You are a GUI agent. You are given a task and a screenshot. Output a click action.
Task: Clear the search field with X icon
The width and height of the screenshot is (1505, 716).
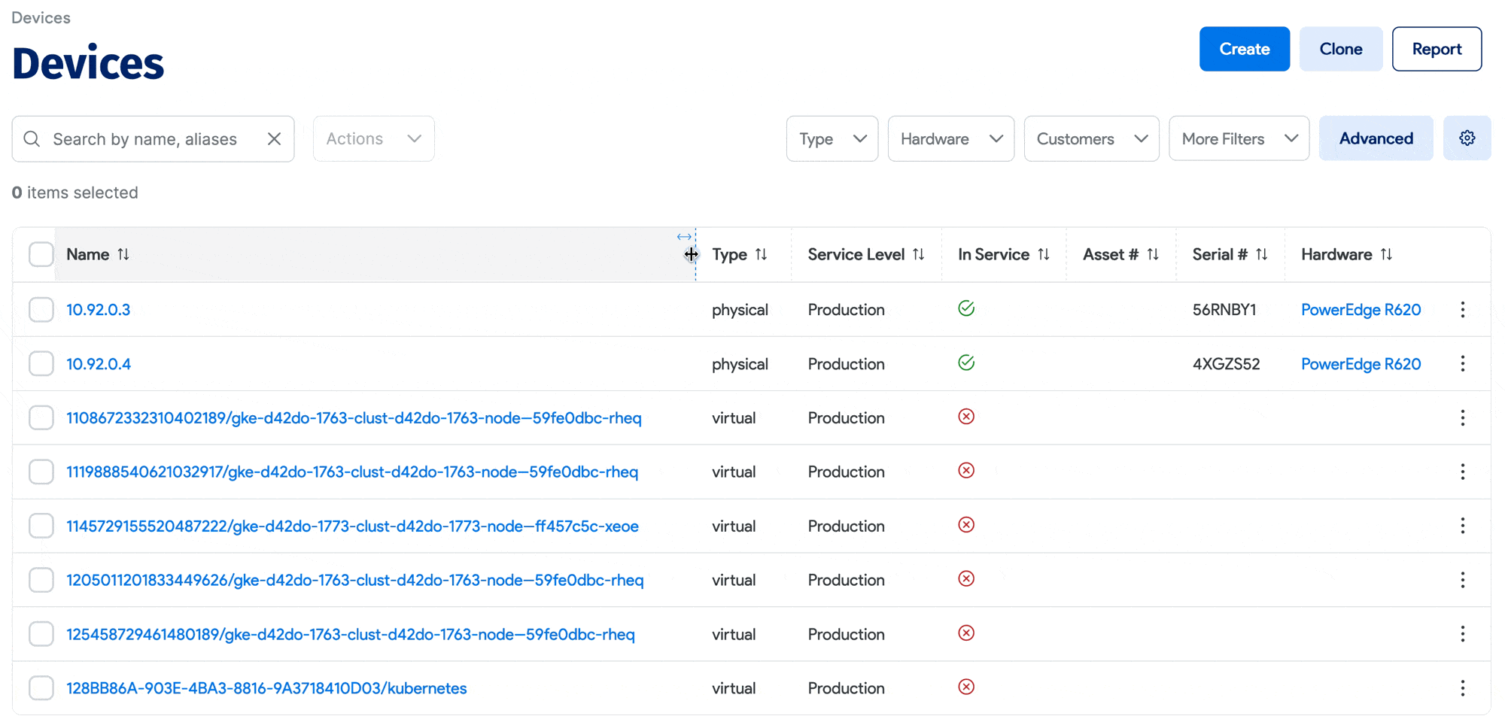coord(274,139)
